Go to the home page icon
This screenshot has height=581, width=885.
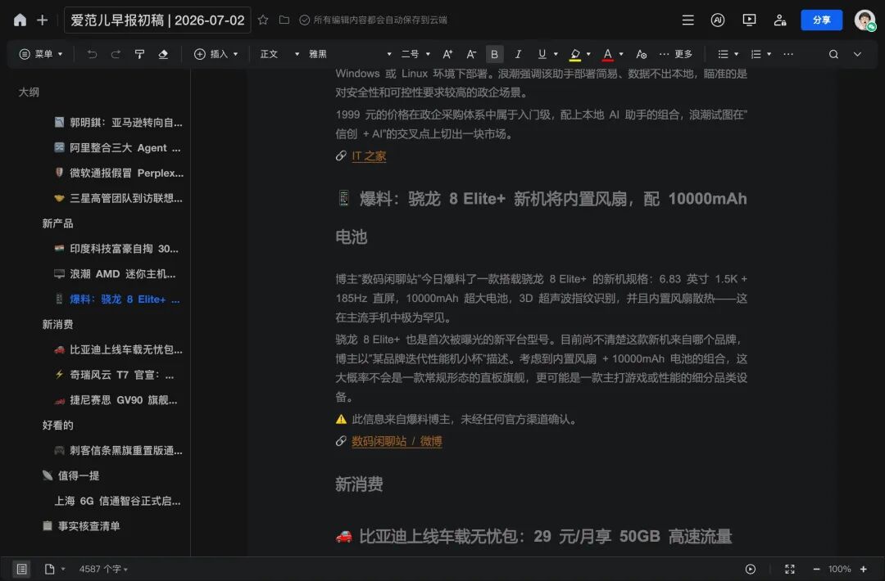[20, 20]
